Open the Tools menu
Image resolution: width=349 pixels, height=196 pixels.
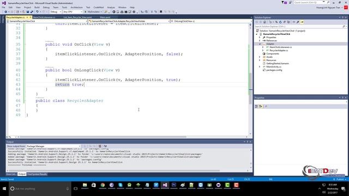pyautogui.click(x=64, y=7)
